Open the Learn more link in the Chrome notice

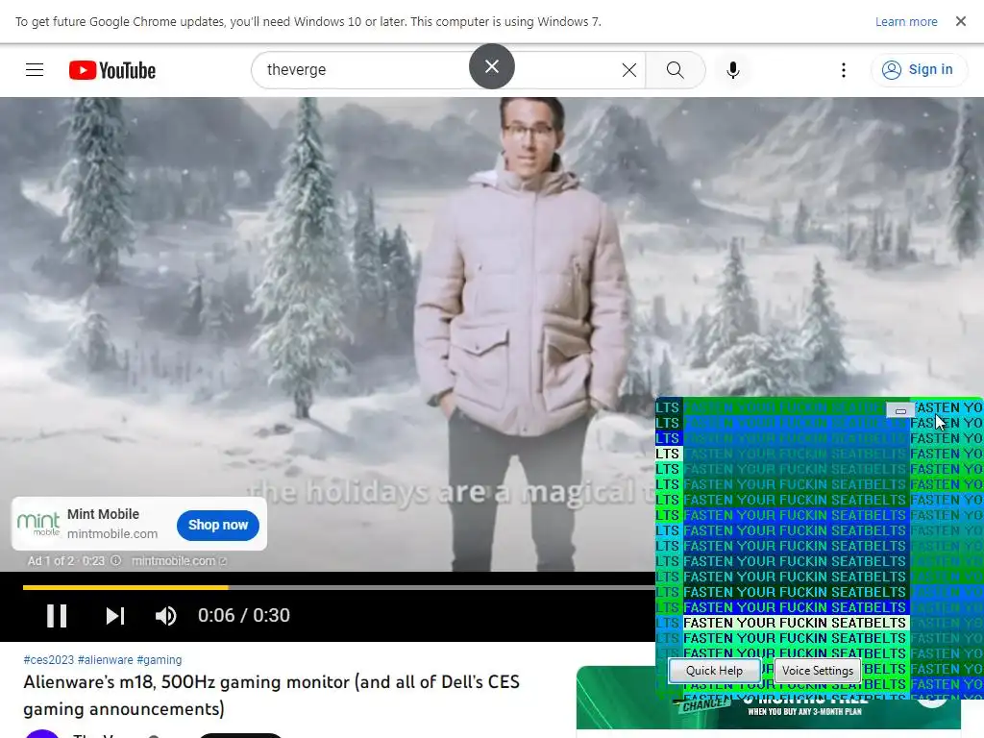pos(906,22)
